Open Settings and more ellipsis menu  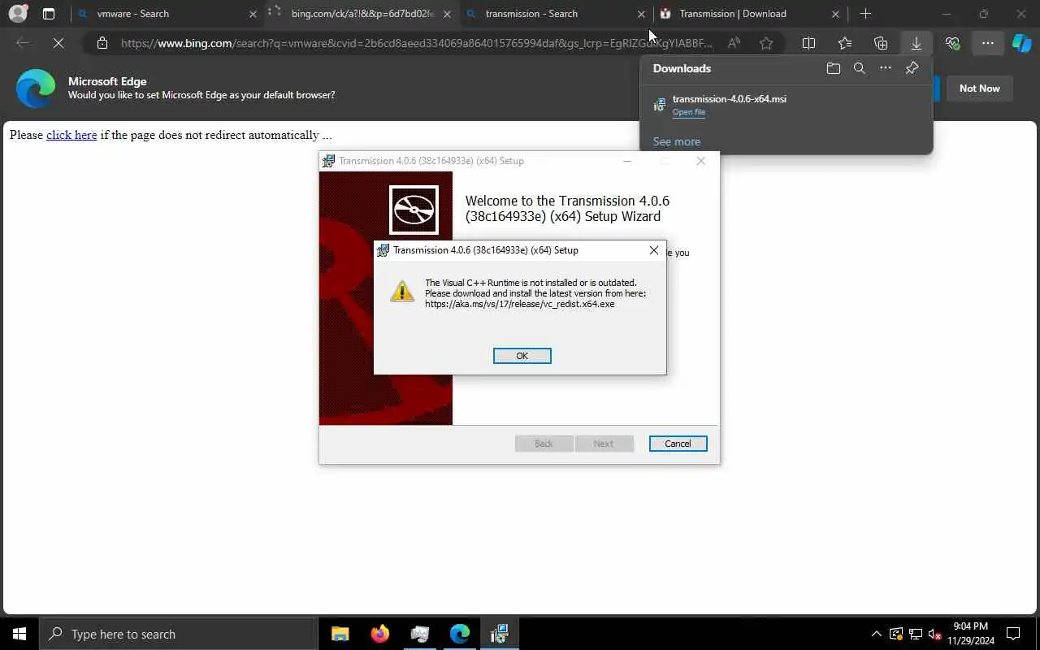(988, 43)
